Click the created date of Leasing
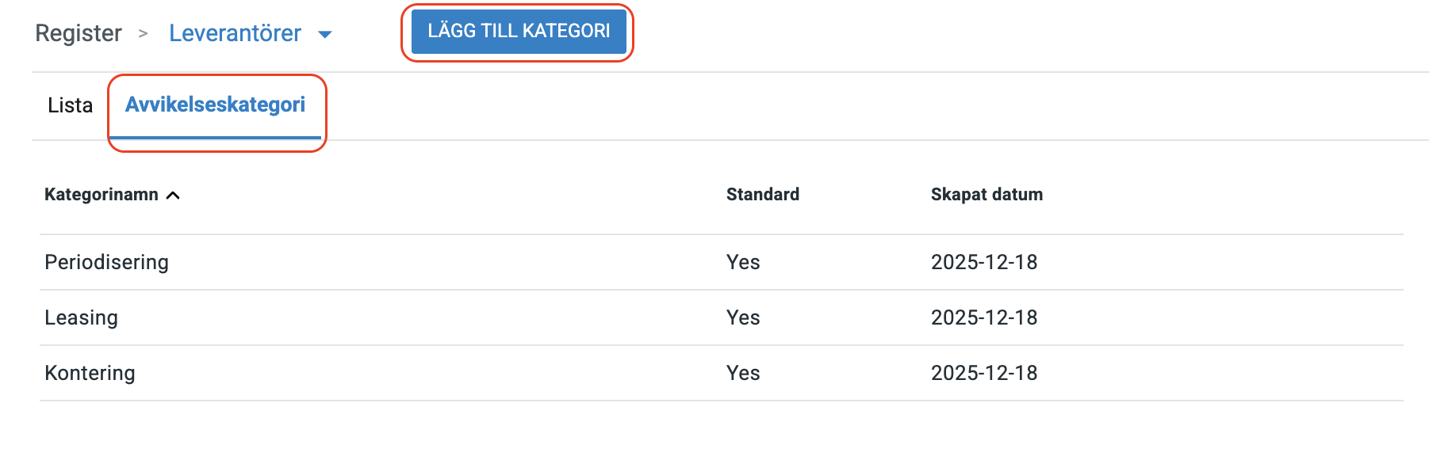The height and width of the screenshot is (475, 1429). [984, 317]
